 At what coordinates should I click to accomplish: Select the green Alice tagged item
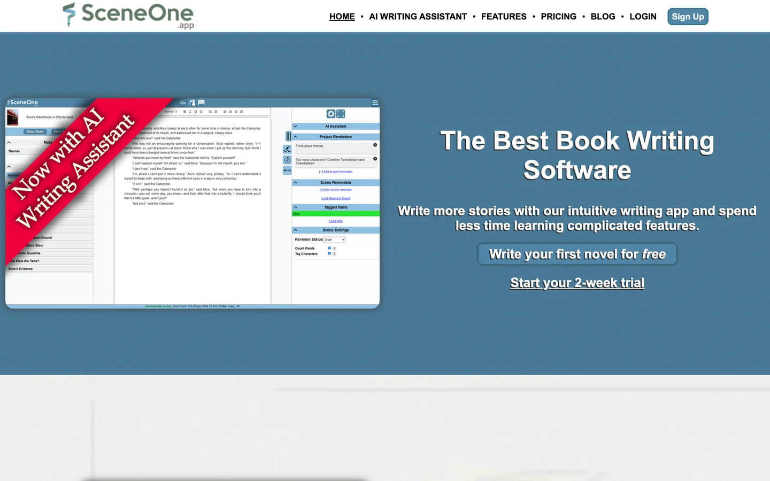336,213
